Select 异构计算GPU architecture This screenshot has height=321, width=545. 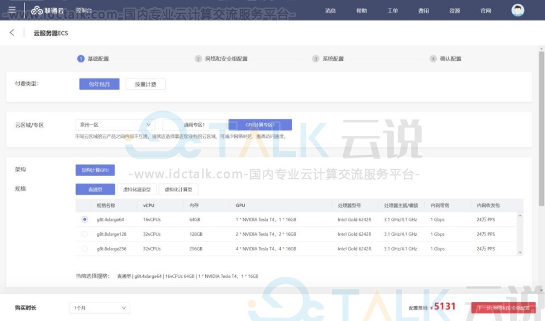95,170
